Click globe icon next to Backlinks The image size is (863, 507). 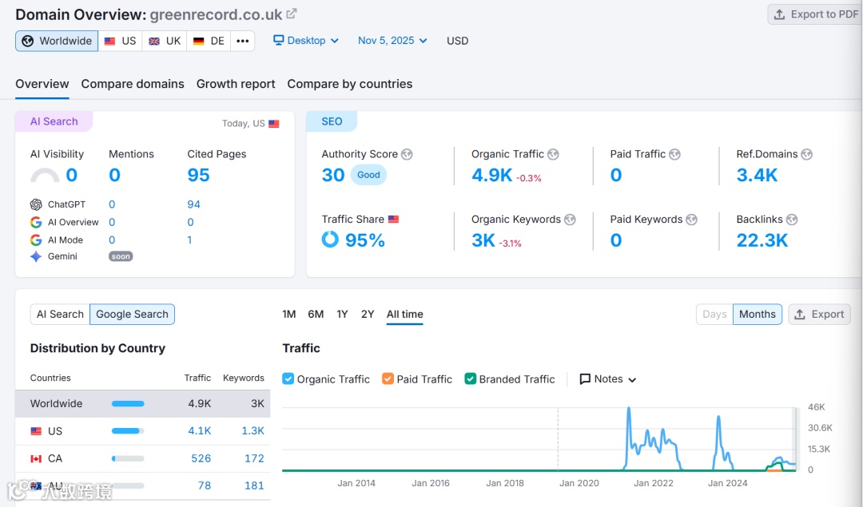pos(791,220)
